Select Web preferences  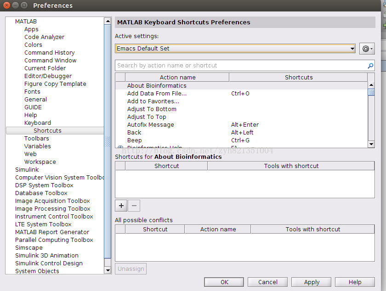tap(30, 154)
